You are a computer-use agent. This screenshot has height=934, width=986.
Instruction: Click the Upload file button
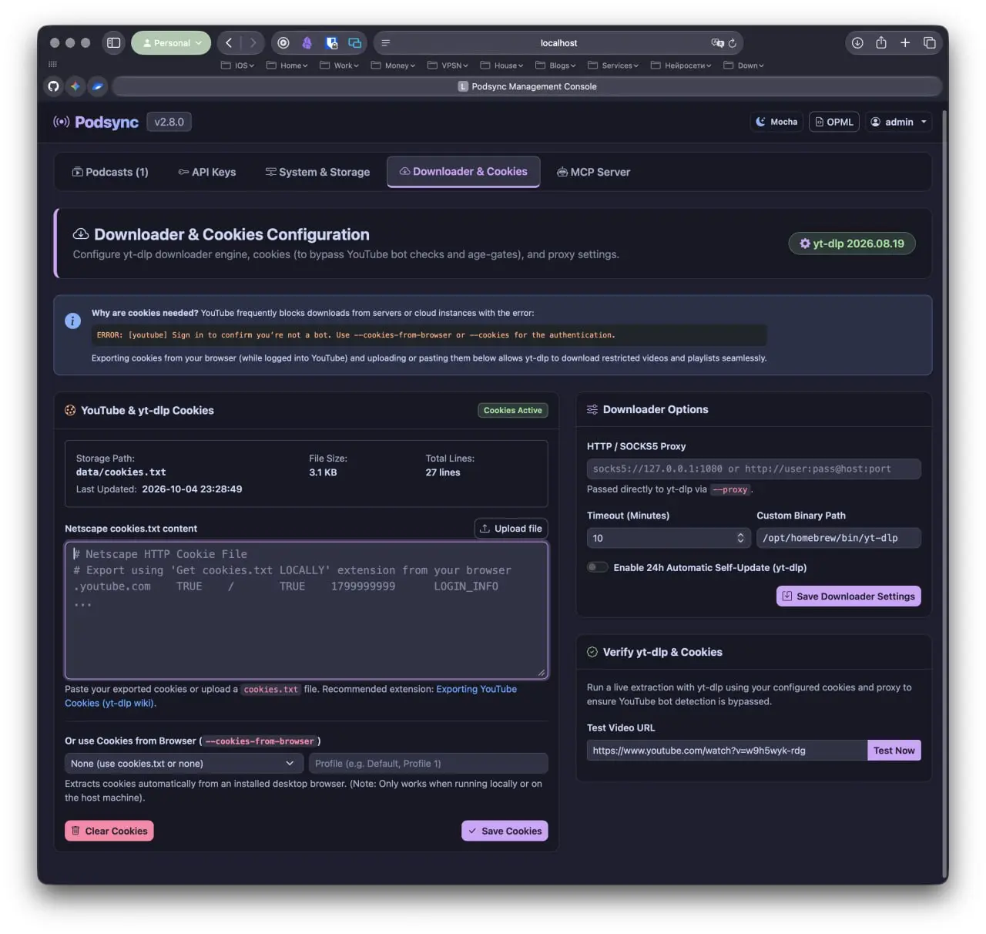(x=511, y=529)
